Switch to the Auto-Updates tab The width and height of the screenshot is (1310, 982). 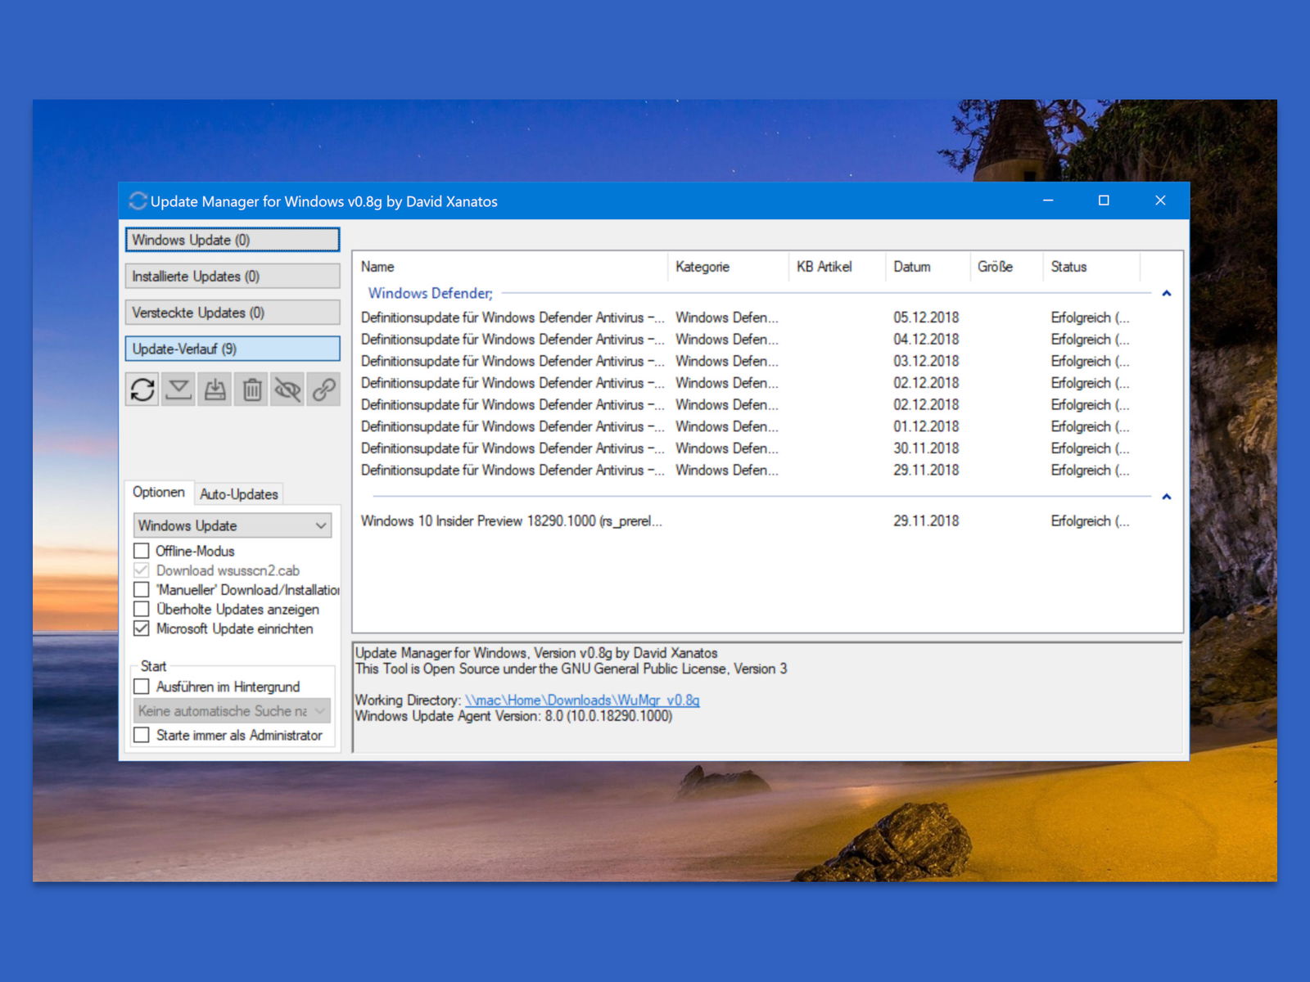(239, 494)
